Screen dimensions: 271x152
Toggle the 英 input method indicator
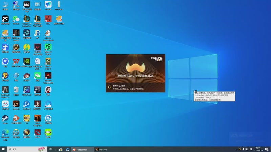click(x=247, y=149)
